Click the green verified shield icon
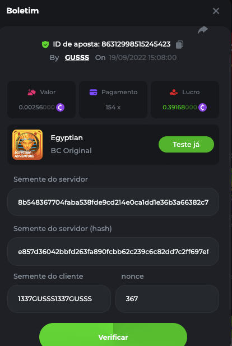Viewport: 232px width, 346px height. coord(45,44)
